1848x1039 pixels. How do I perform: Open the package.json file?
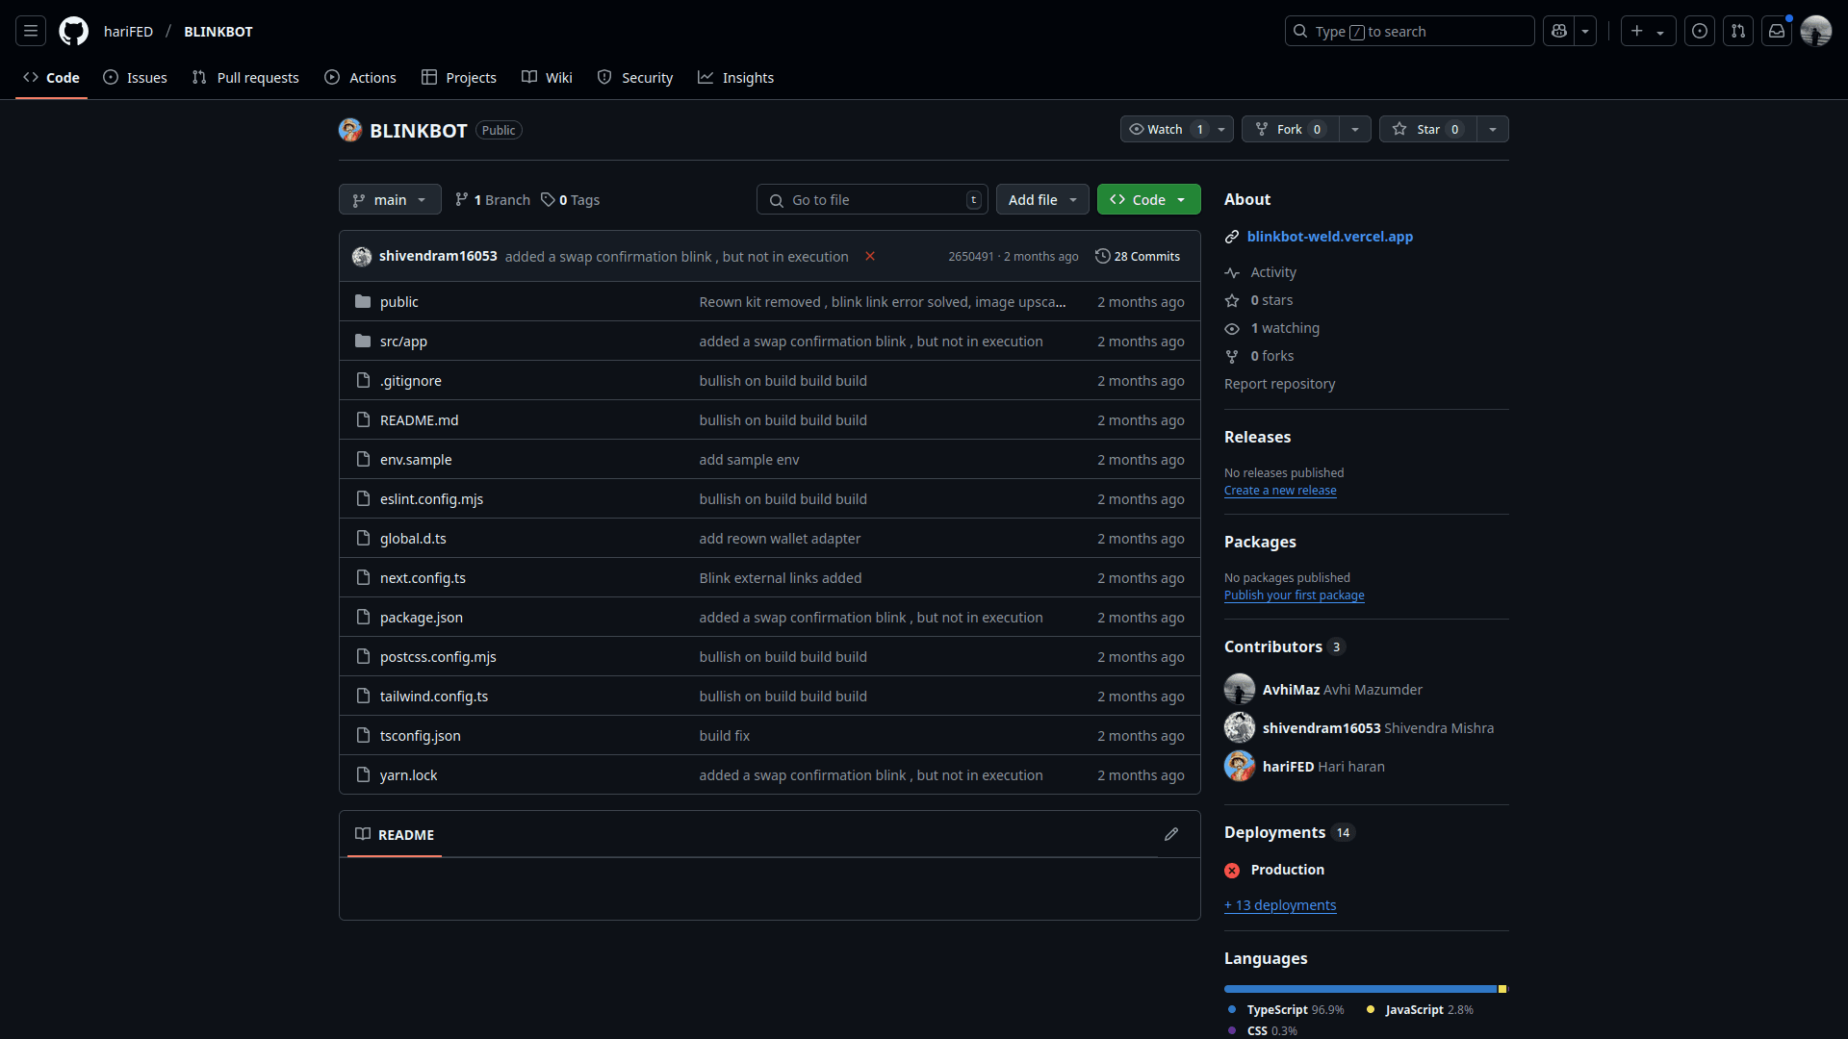click(421, 617)
